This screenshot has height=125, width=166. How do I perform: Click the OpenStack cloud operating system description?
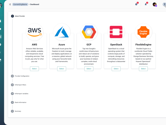pyautogui.click(x=116, y=55)
